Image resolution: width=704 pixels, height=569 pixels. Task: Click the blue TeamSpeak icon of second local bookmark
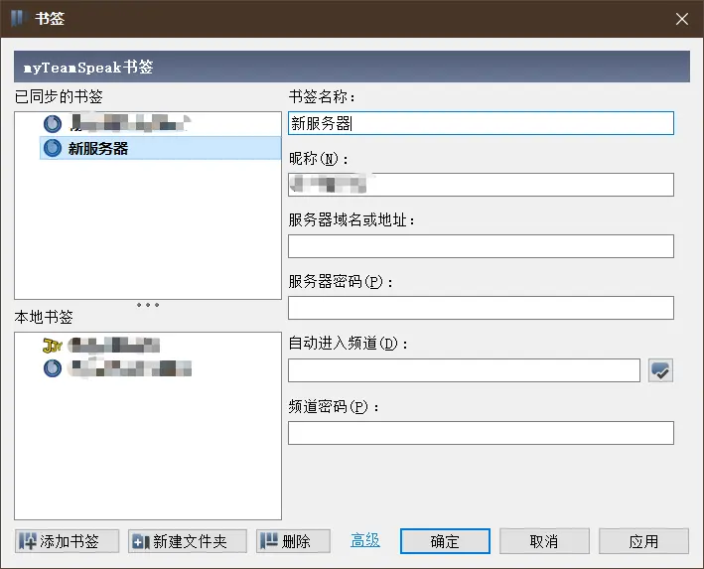53,368
